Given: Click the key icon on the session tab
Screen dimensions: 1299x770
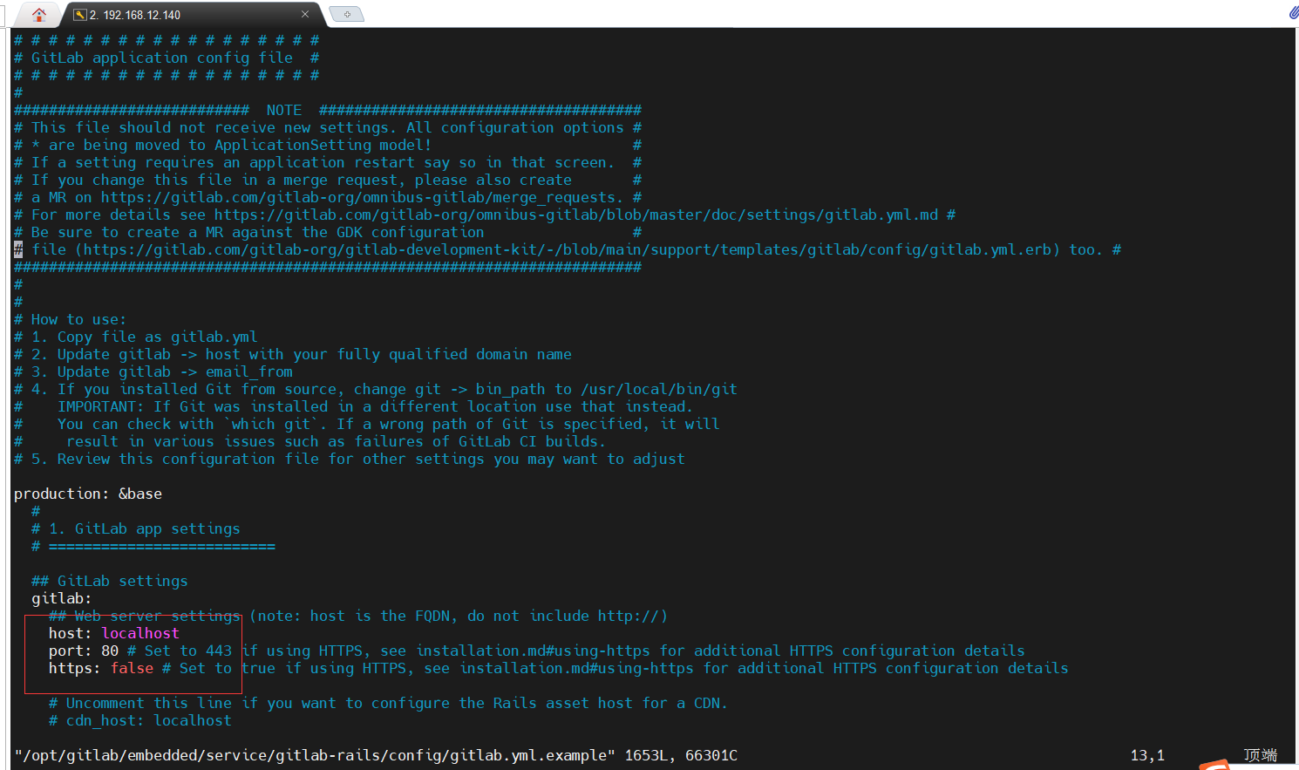Looking at the screenshot, I should (79, 15).
